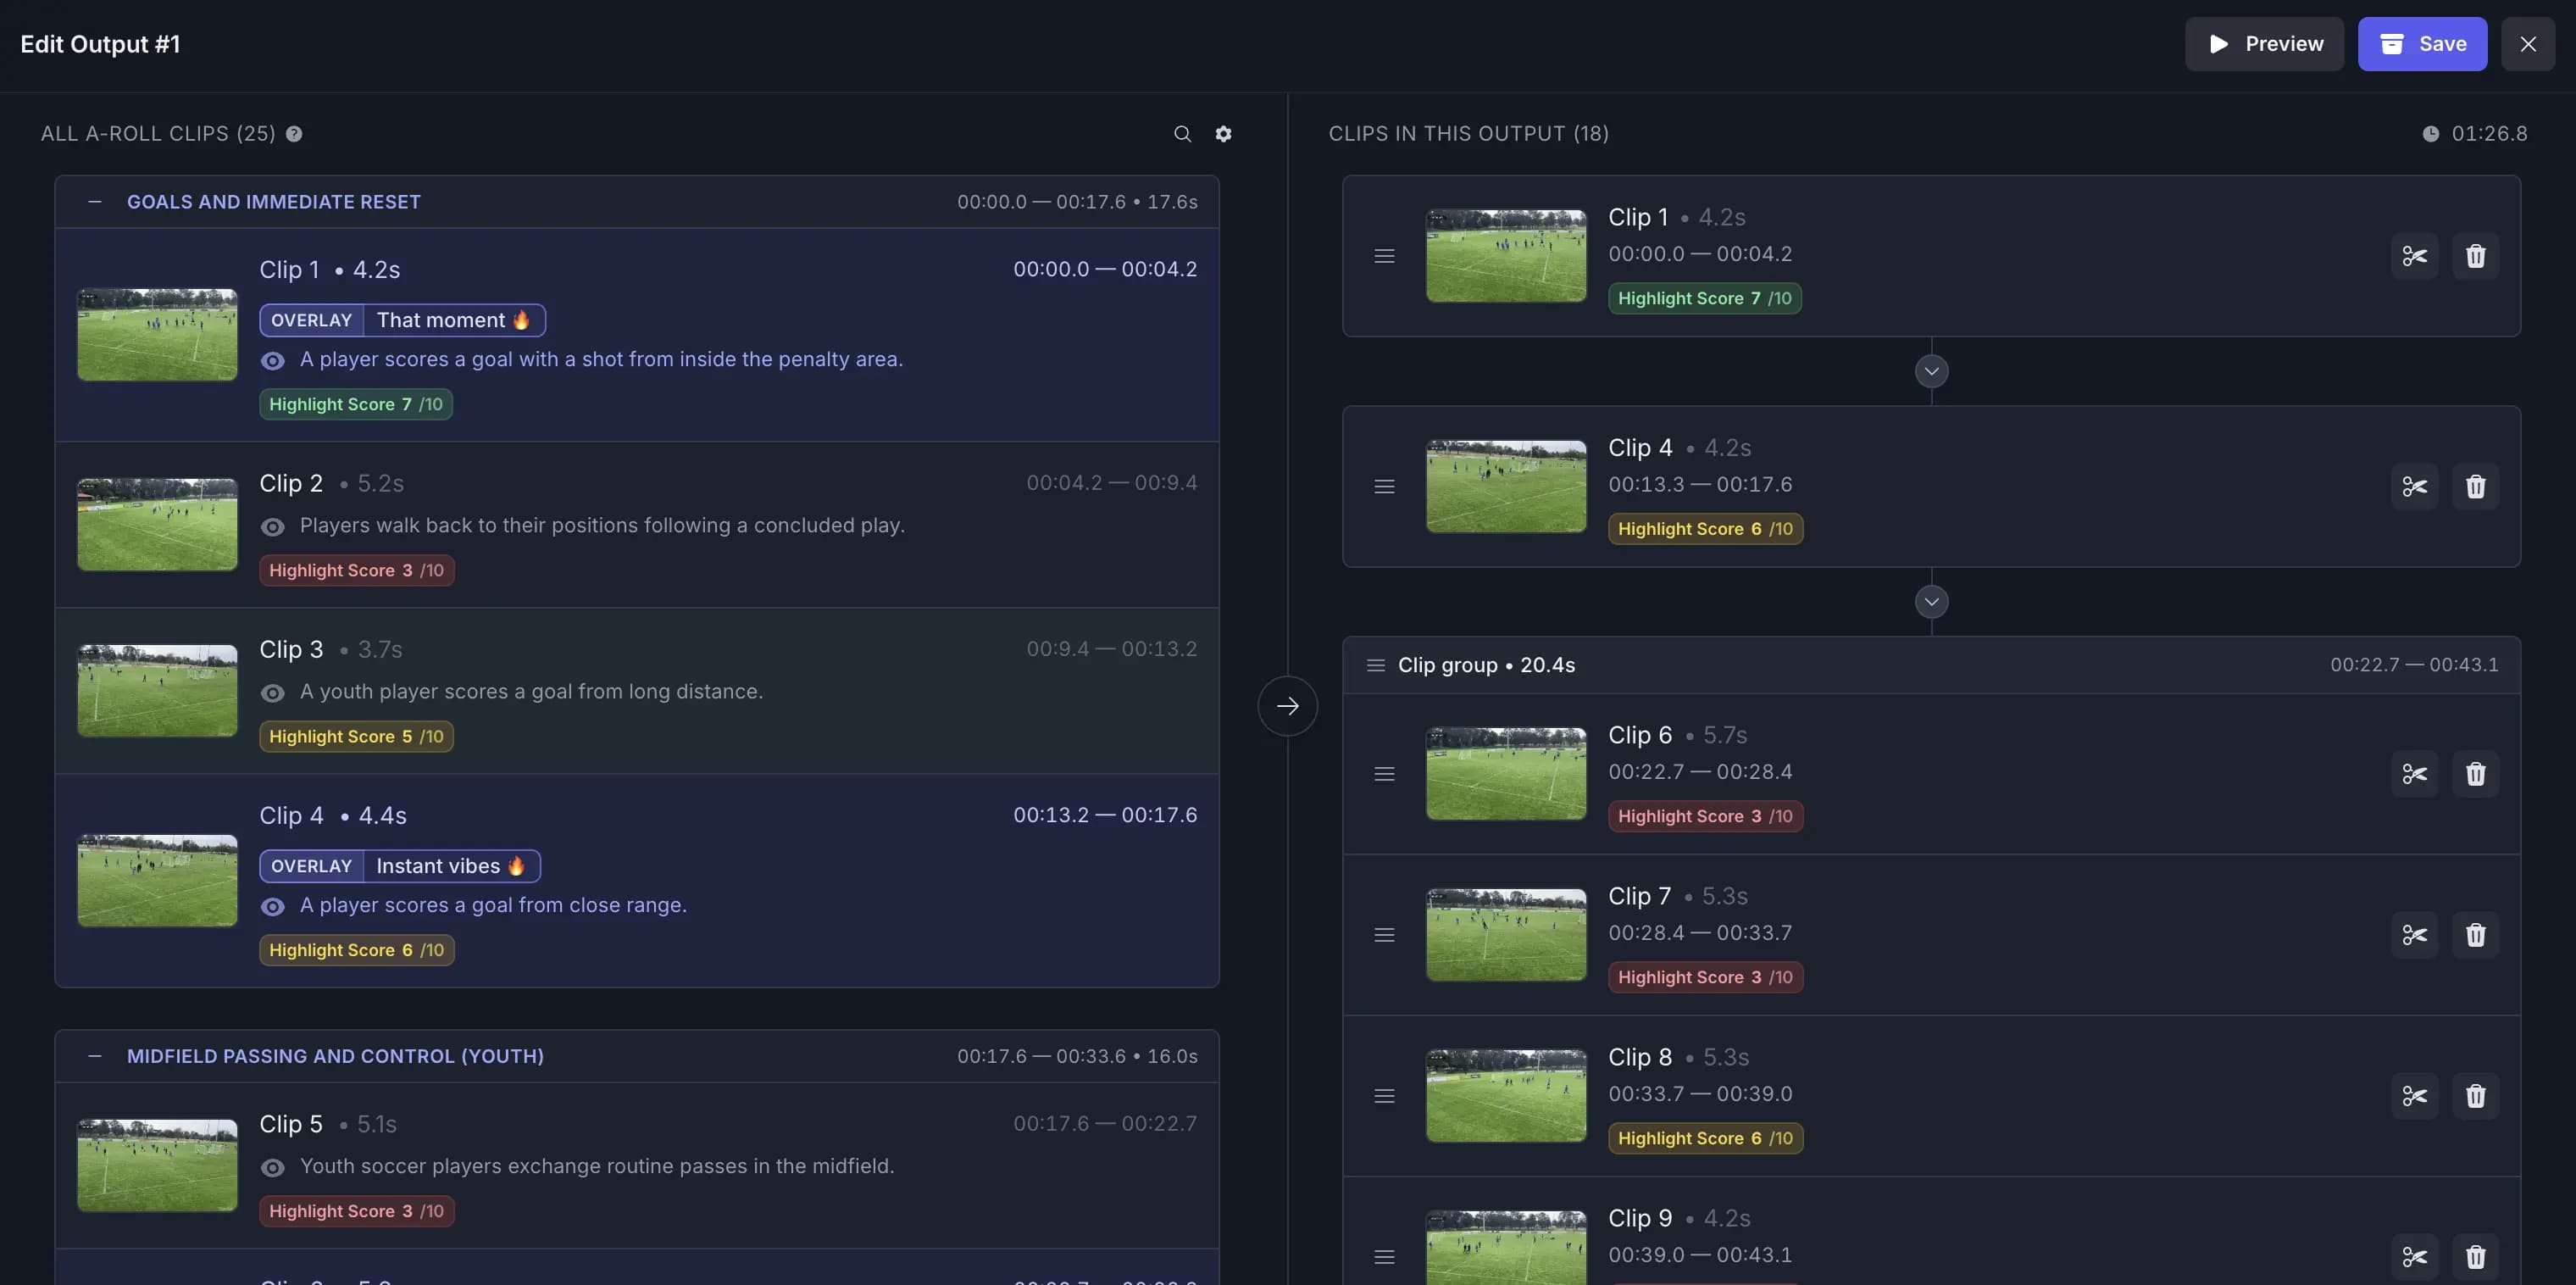Delete Clip 1 from output
This screenshot has height=1285, width=2576.
click(x=2475, y=256)
